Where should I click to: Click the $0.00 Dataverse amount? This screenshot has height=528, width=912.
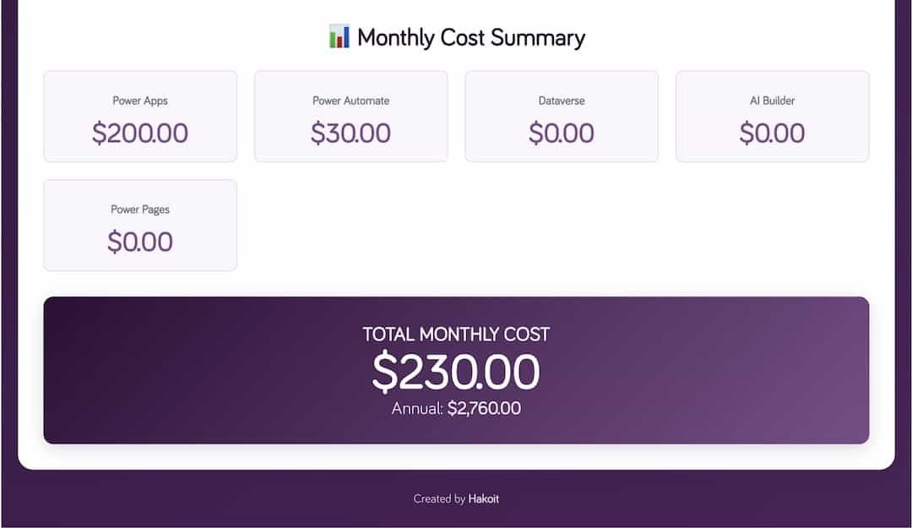click(561, 133)
